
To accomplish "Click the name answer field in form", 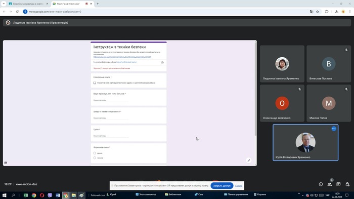I will click(111, 100).
